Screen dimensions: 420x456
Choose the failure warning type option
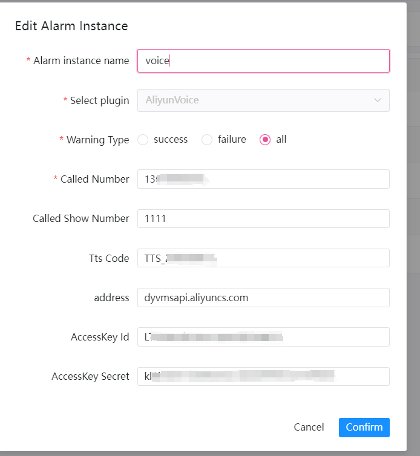207,140
